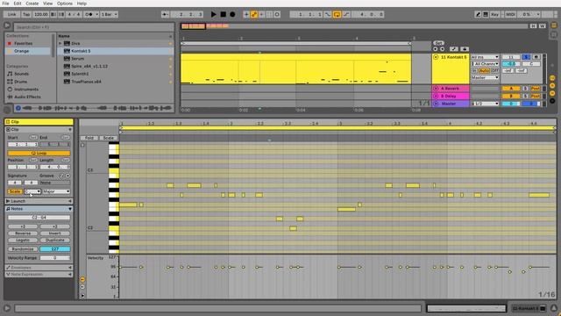The width and height of the screenshot is (561, 316).
Task: Select the Drums category
Action: coord(20,82)
